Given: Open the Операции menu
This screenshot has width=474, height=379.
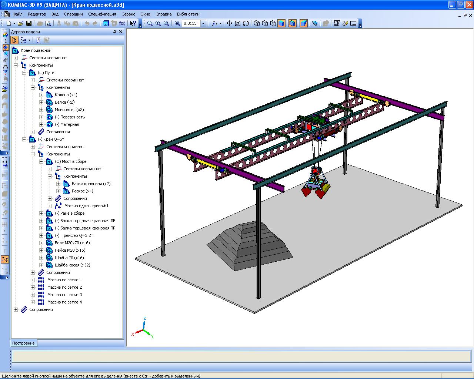Looking at the screenshot, I should tap(73, 14).
